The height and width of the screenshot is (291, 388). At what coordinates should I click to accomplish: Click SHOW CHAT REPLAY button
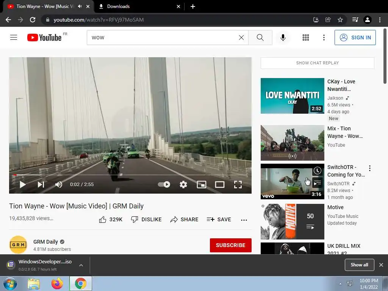tap(317, 63)
